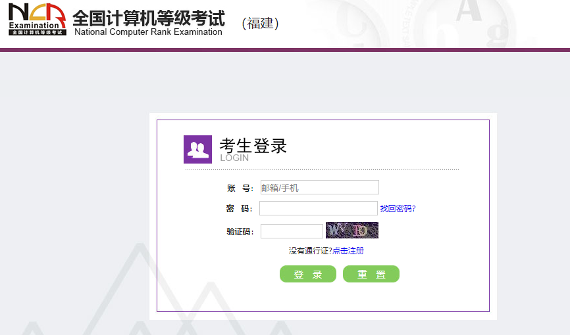570x335 pixels.
Task: Click the 考生登录 heading
Action: (x=253, y=146)
